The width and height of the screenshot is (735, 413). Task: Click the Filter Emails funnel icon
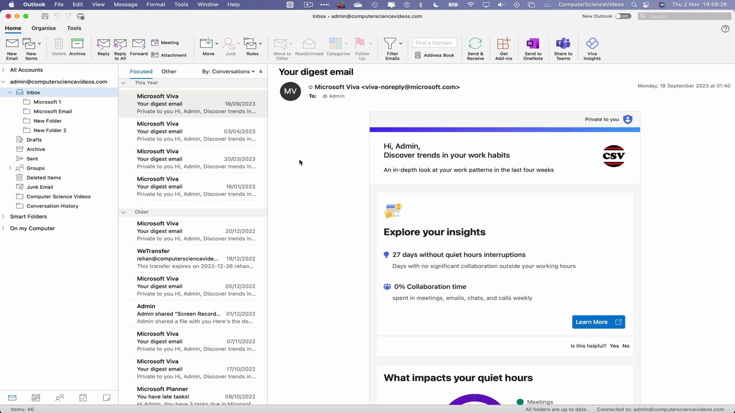[390, 44]
